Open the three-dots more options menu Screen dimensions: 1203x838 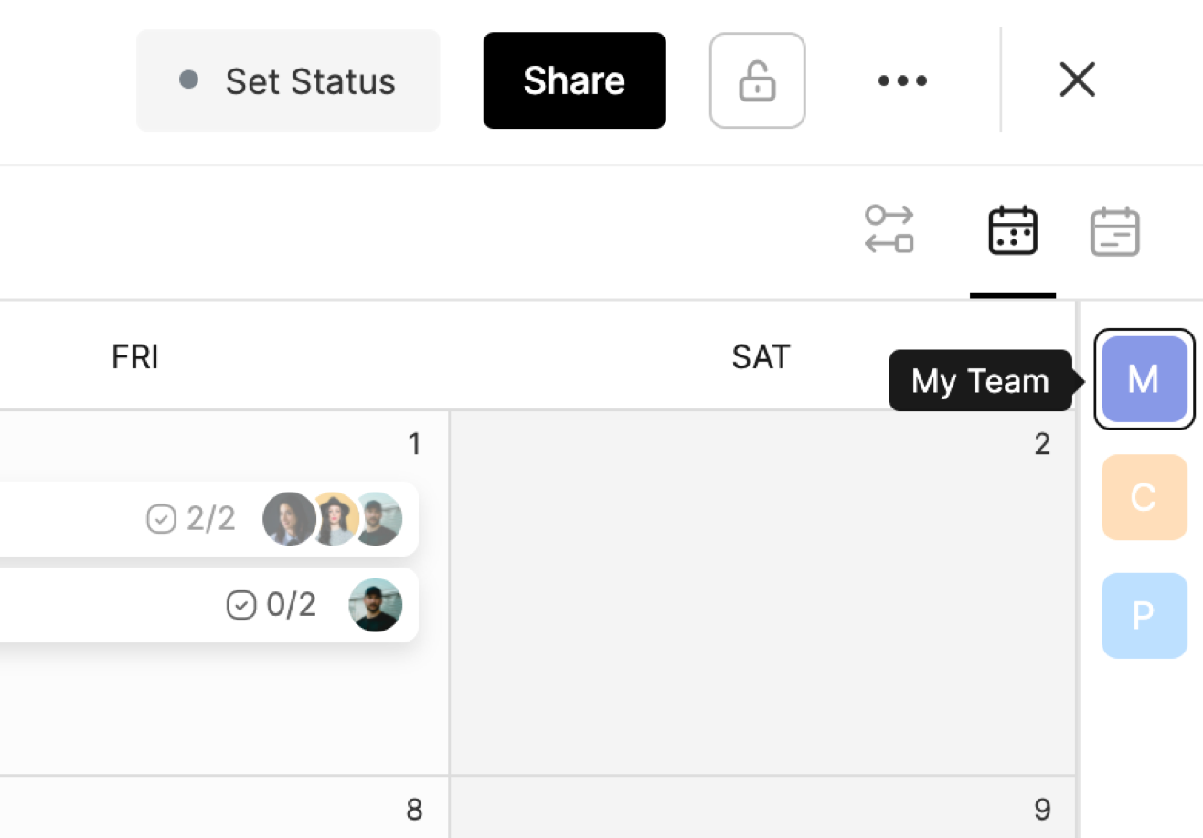tap(902, 80)
